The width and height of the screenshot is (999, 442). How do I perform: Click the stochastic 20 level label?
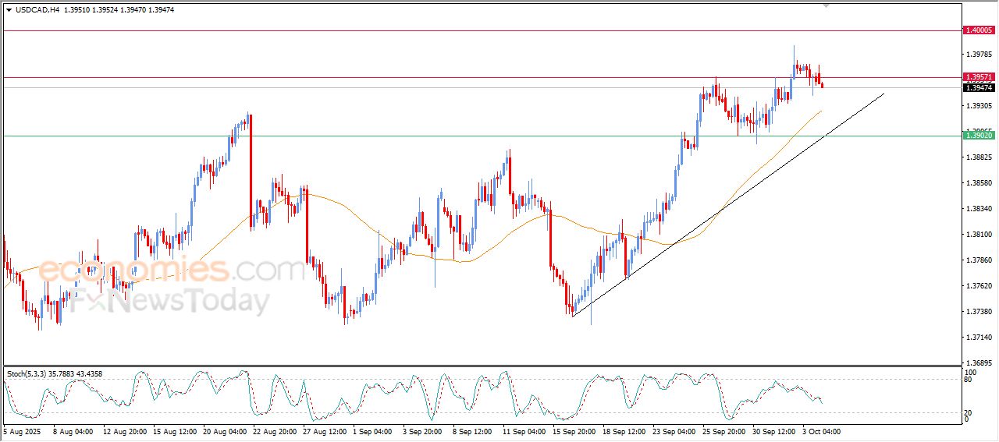coord(969,412)
